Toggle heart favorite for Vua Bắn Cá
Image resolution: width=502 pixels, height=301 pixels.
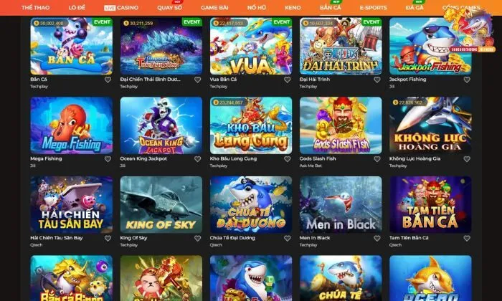point(288,80)
